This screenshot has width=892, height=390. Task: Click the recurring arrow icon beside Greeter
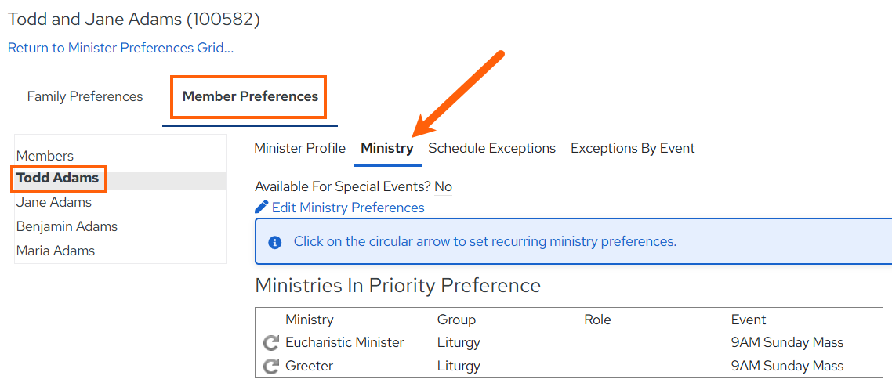point(271,367)
